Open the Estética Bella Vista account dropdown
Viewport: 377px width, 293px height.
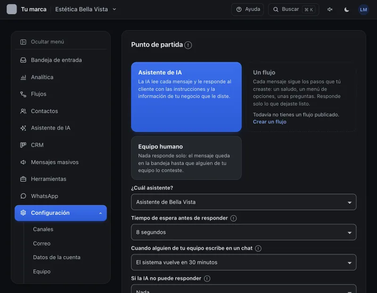tap(86, 9)
